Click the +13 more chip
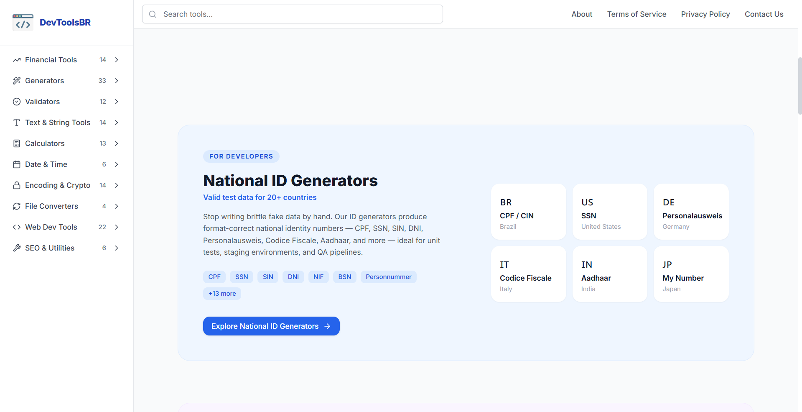 pyautogui.click(x=222, y=294)
